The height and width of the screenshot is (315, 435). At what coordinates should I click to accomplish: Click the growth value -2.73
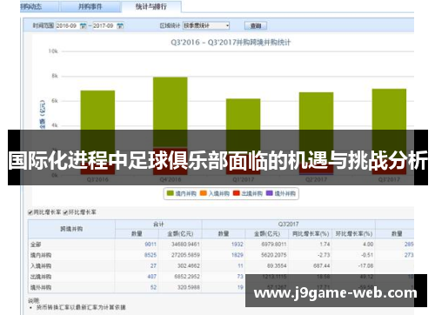point(324,255)
